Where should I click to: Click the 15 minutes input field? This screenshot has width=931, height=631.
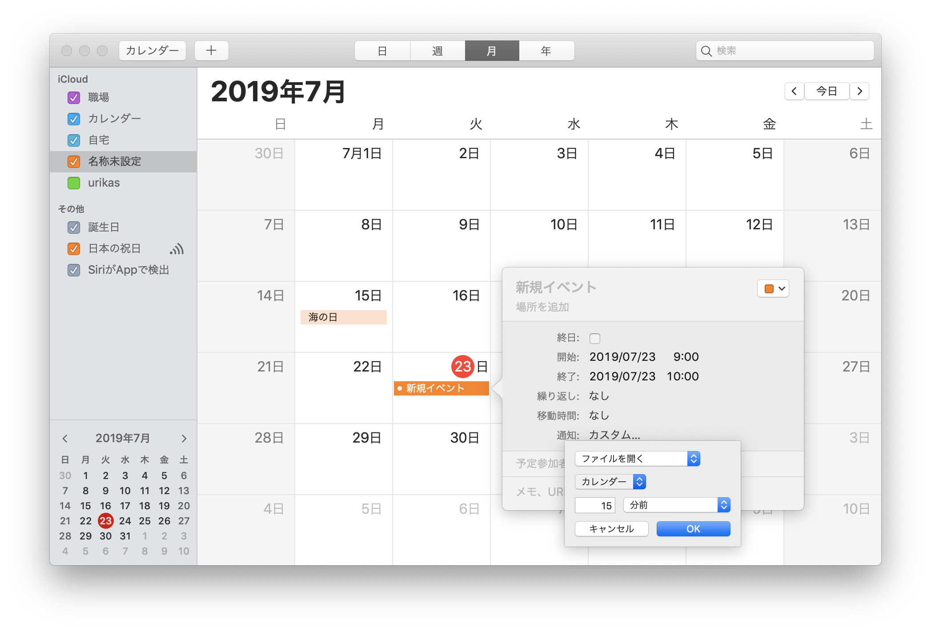point(595,505)
